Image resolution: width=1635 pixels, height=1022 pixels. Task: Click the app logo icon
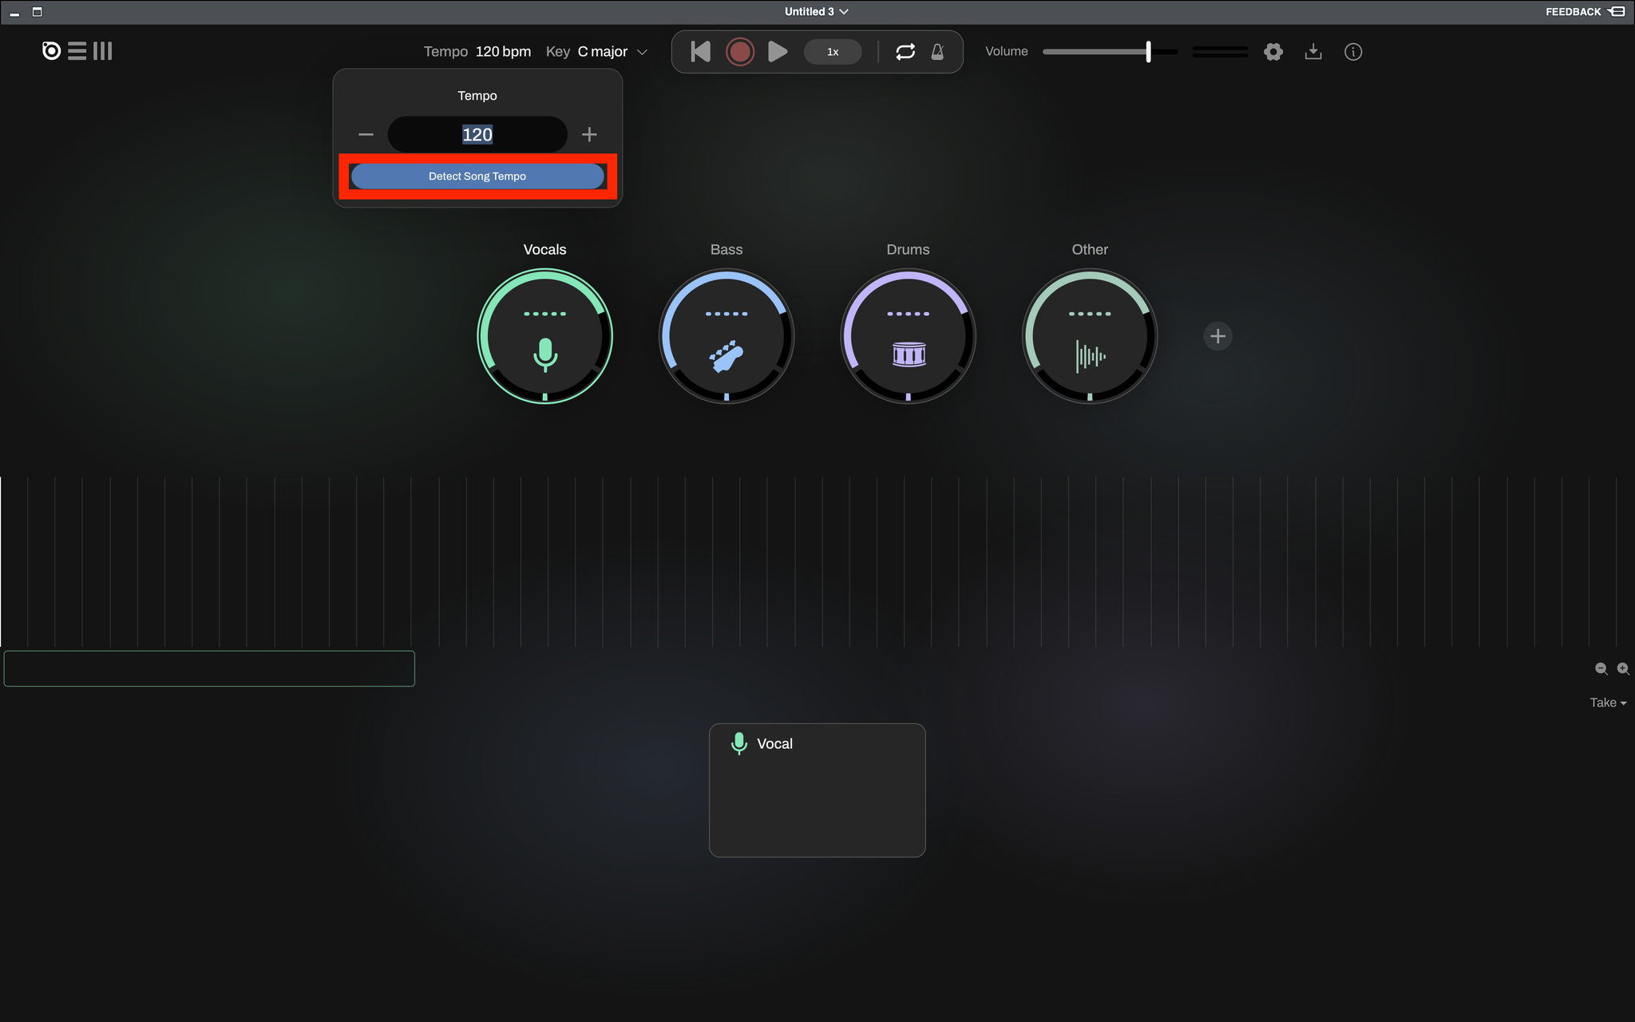tap(51, 51)
